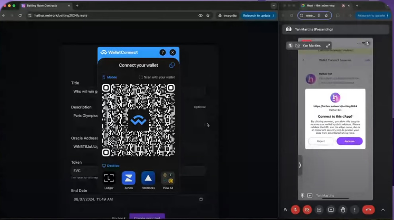Select the Desktop section label
The height and width of the screenshot is (220, 394).
[111, 166]
